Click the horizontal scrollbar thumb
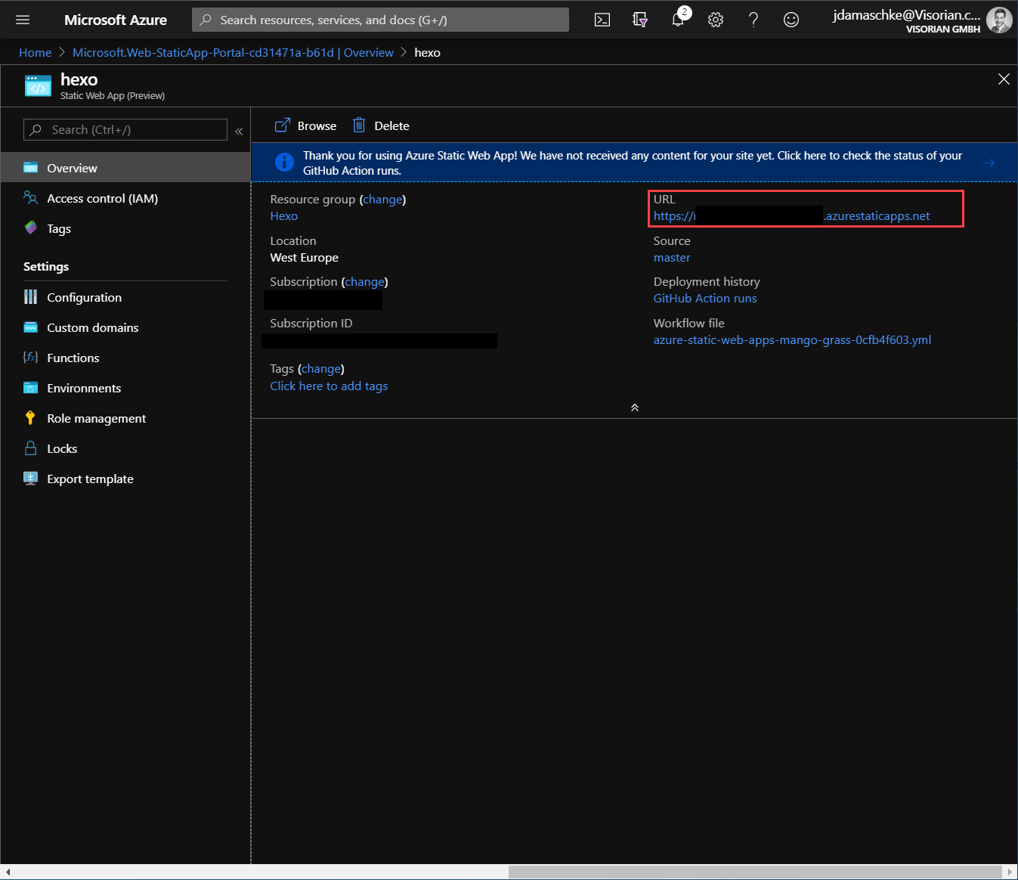Screen dimensions: 1018x880 coord(755,872)
